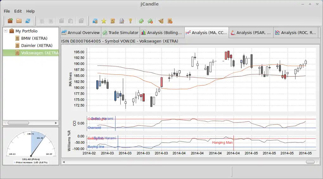Click the Bullish Harami label in Williams %R chart

pos(105,138)
